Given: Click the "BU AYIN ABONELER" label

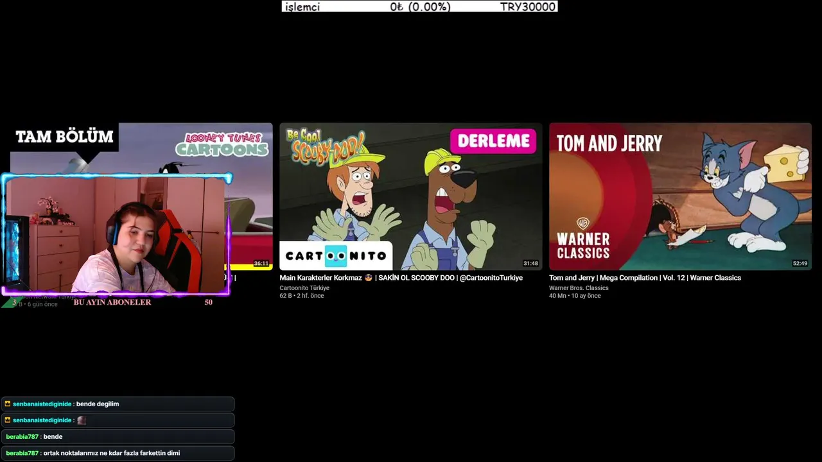Looking at the screenshot, I should click(x=112, y=302).
